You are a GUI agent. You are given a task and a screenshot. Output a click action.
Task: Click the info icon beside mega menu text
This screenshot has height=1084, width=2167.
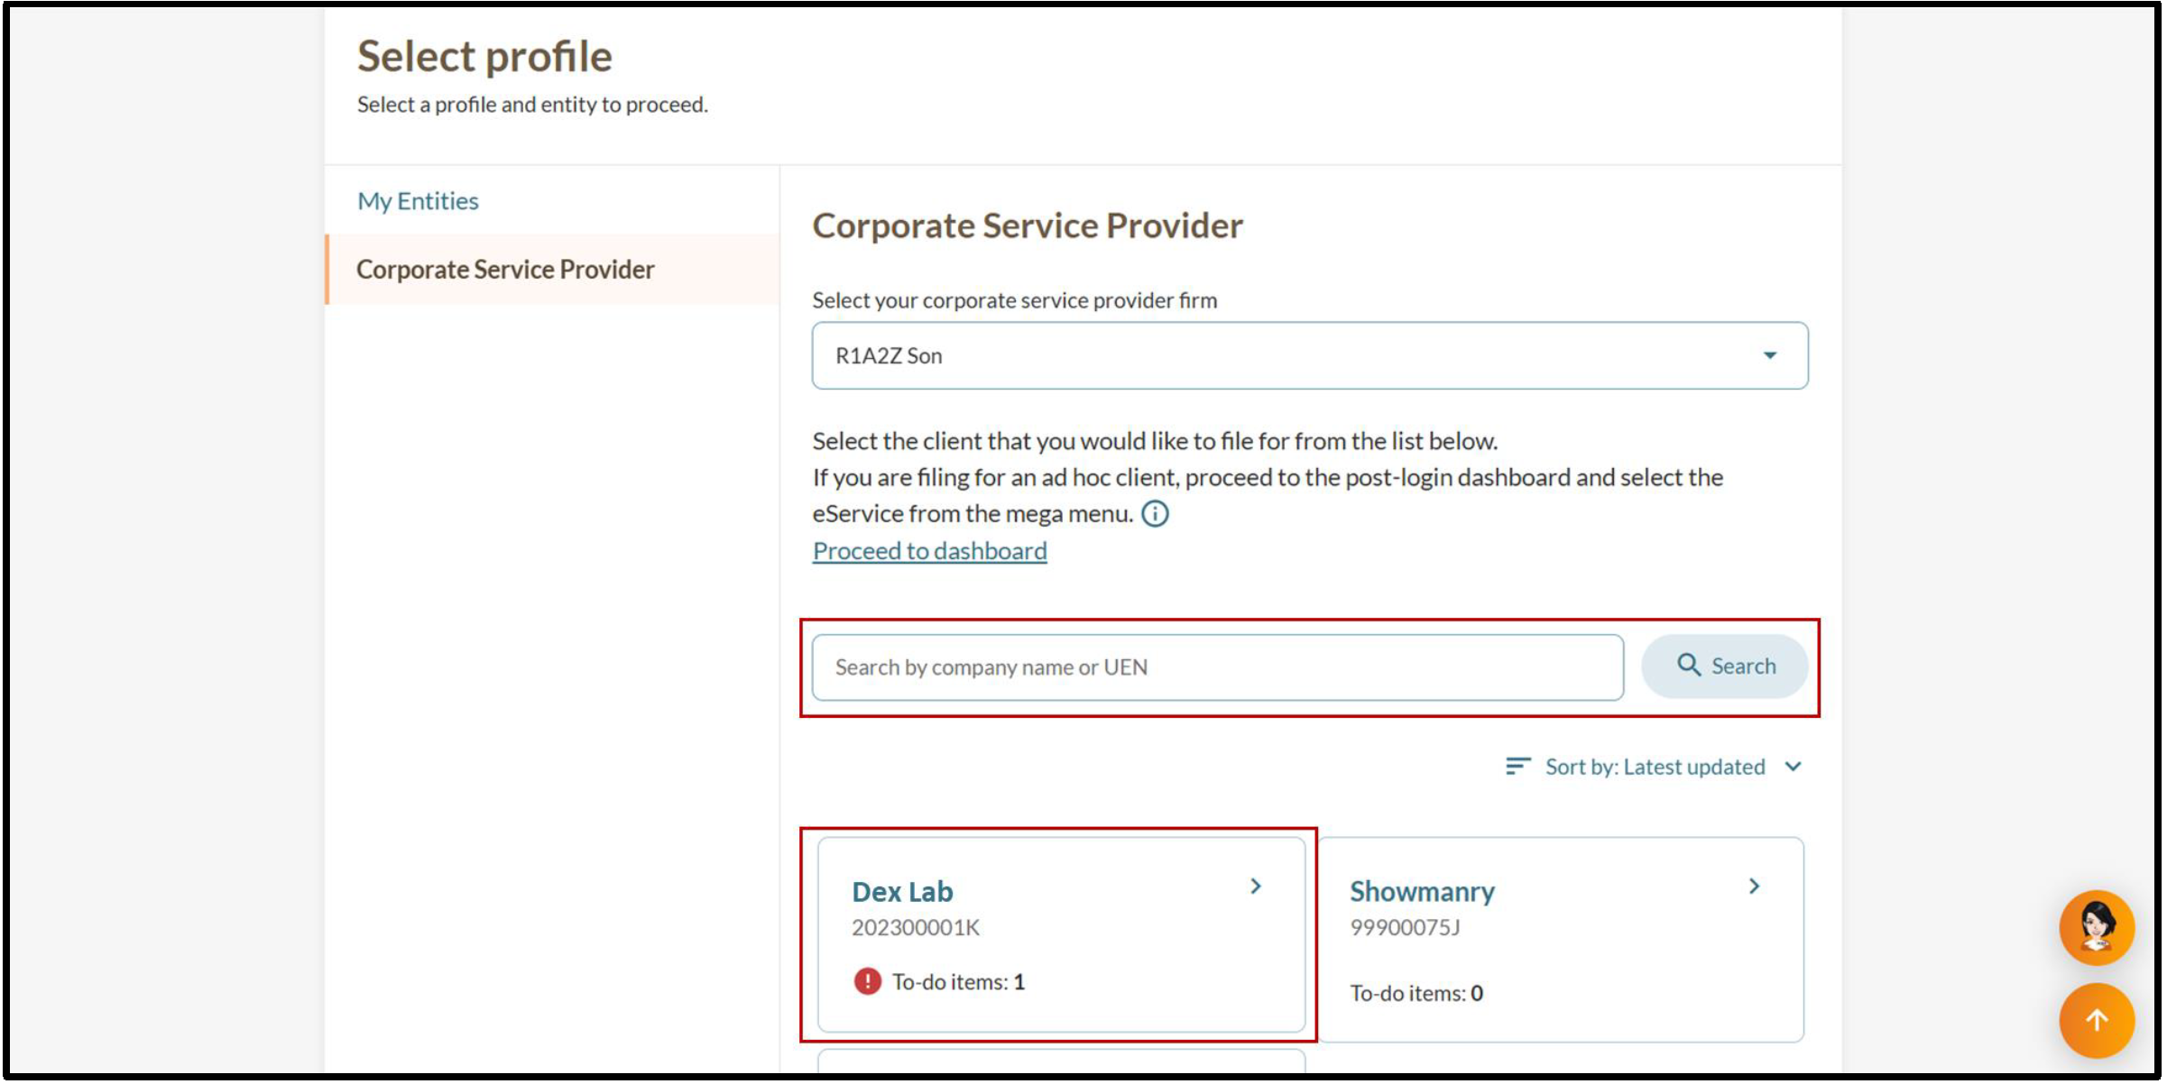point(1156,514)
